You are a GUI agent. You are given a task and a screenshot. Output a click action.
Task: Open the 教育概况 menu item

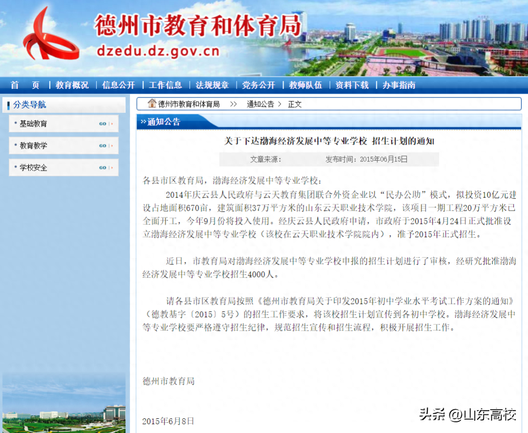tap(72, 85)
